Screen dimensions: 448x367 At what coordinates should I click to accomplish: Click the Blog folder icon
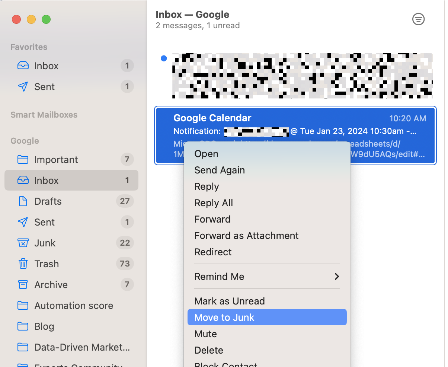tap(23, 326)
